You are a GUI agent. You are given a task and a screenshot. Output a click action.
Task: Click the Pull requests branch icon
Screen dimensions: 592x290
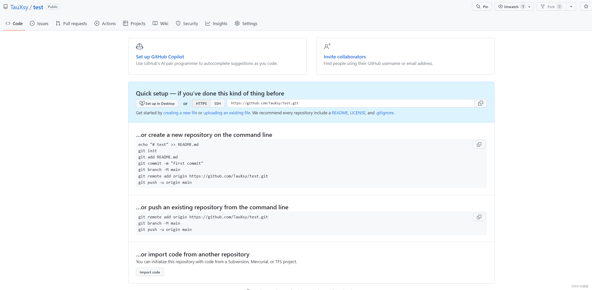[x=58, y=23]
